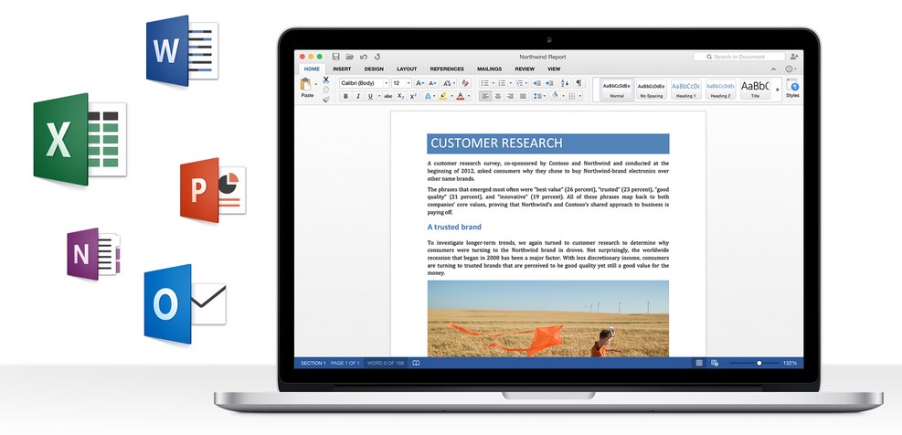Switch to the REVIEW tab
This screenshot has width=902, height=435.
525,69
